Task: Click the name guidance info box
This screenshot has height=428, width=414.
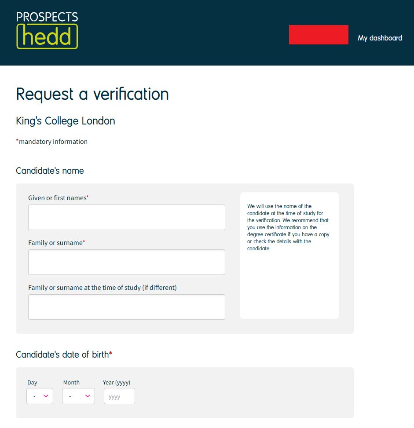Action: [x=289, y=256]
